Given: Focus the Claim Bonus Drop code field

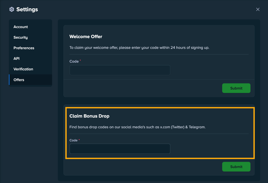Looking at the screenshot, I should tap(120, 149).
